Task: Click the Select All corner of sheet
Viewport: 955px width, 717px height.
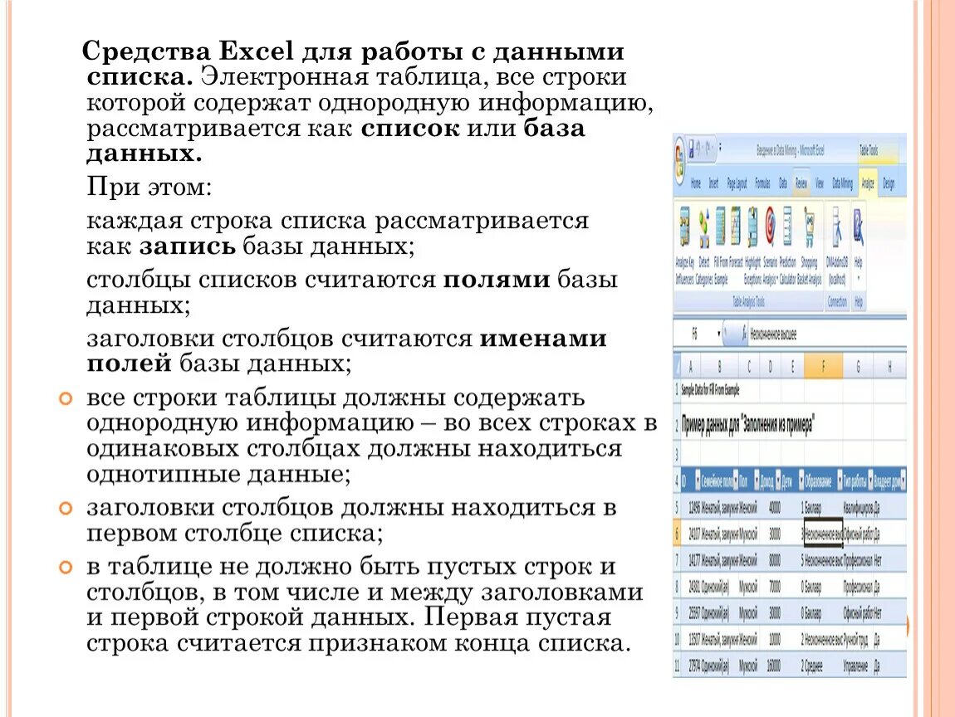Action: pyautogui.click(x=677, y=367)
